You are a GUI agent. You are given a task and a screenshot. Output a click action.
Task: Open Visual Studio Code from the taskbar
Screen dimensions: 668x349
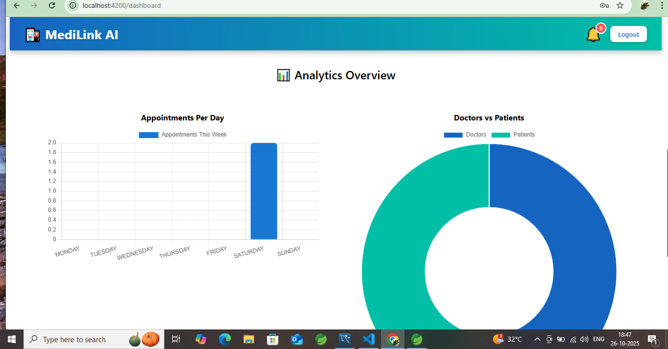(x=369, y=339)
